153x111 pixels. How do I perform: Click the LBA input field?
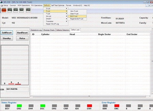click(17, 89)
